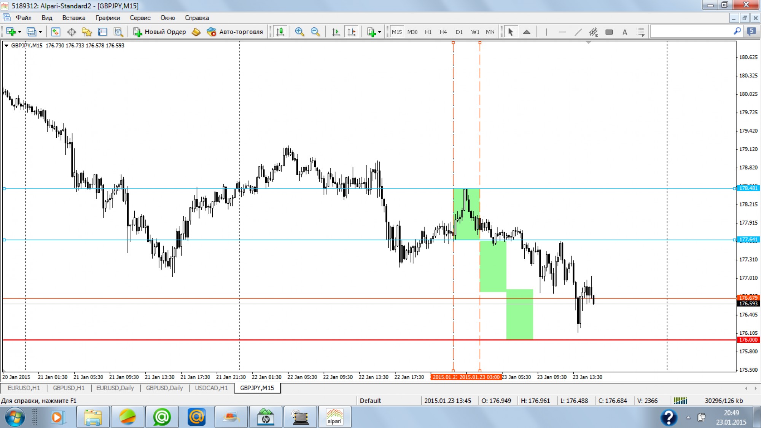The image size is (761, 428).
Task: Select the Trendline drawing tool
Action: point(578,32)
